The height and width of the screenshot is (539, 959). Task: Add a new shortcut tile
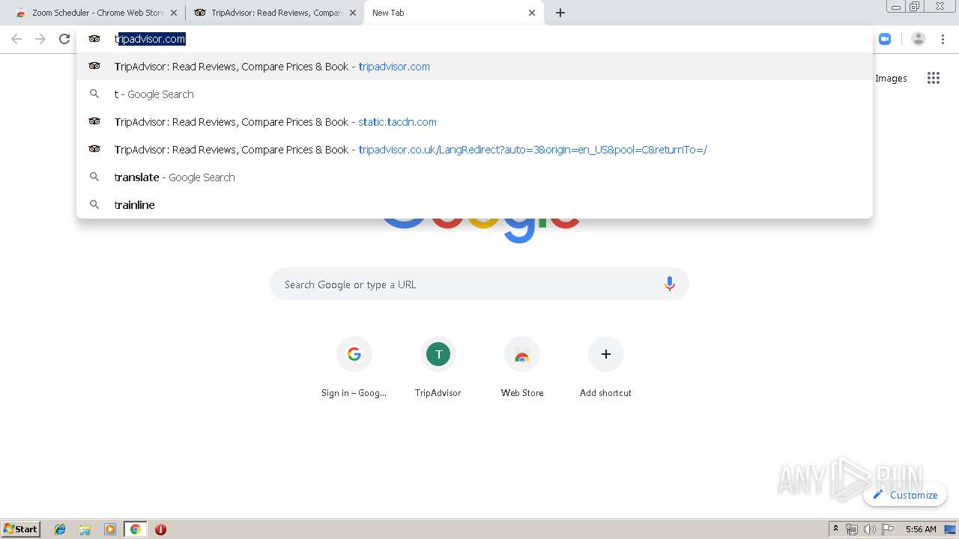606,368
